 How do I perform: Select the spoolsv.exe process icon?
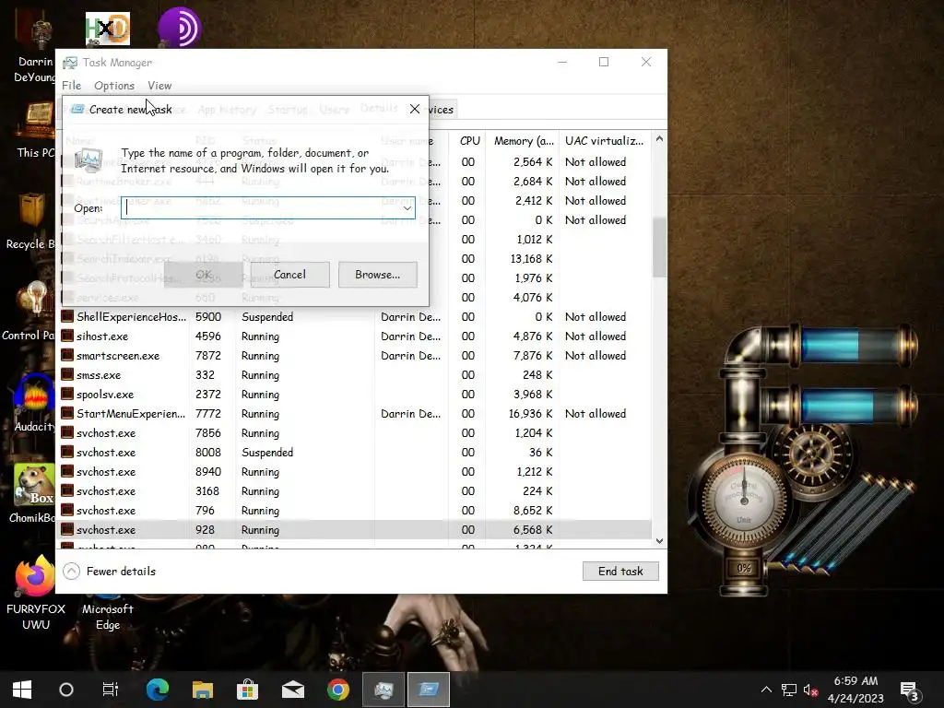67,395
